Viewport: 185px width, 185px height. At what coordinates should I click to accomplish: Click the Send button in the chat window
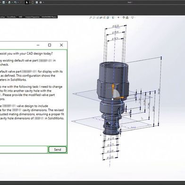58,150
